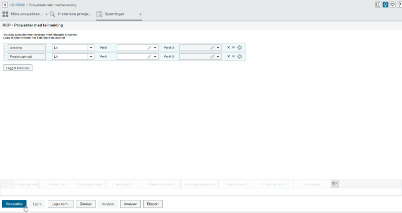The width and height of the screenshot is (402, 213).
Task: Open the Prosjektsøknad operator Lik dropdown
Action: coord(91,57)
